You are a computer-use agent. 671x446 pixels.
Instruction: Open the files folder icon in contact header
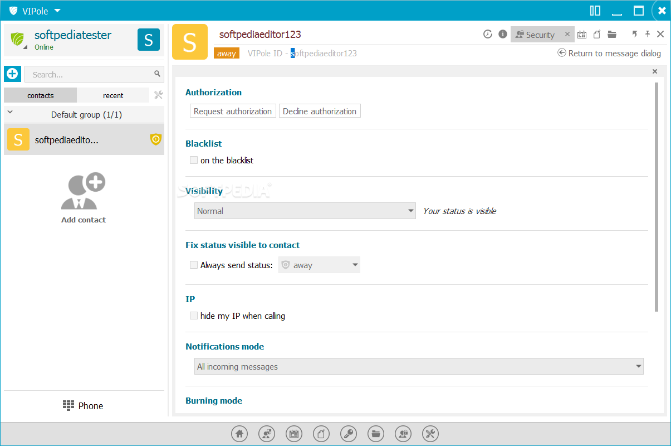(612, 35)
